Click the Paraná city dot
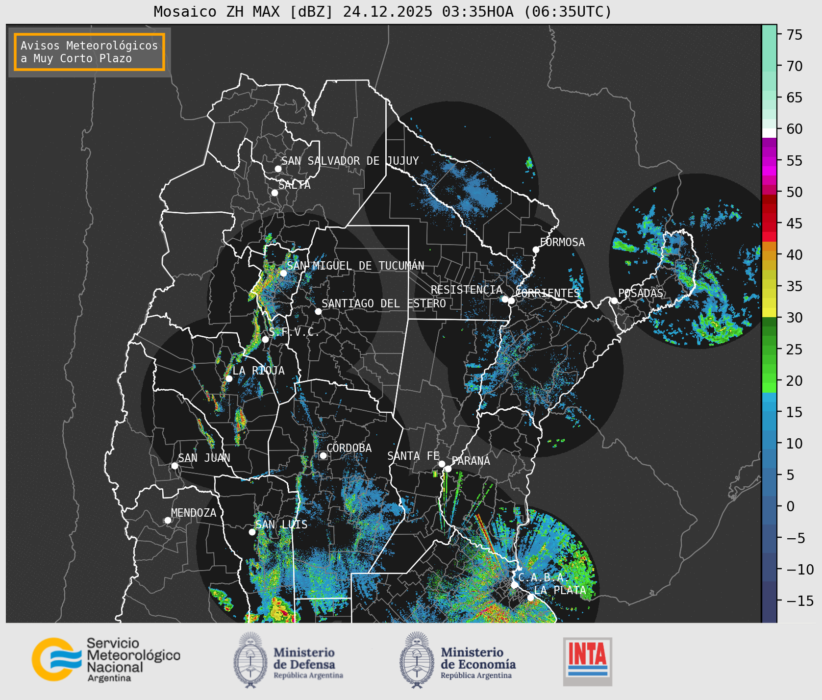Screen dimensions: 822x700 tap(448, 469)
